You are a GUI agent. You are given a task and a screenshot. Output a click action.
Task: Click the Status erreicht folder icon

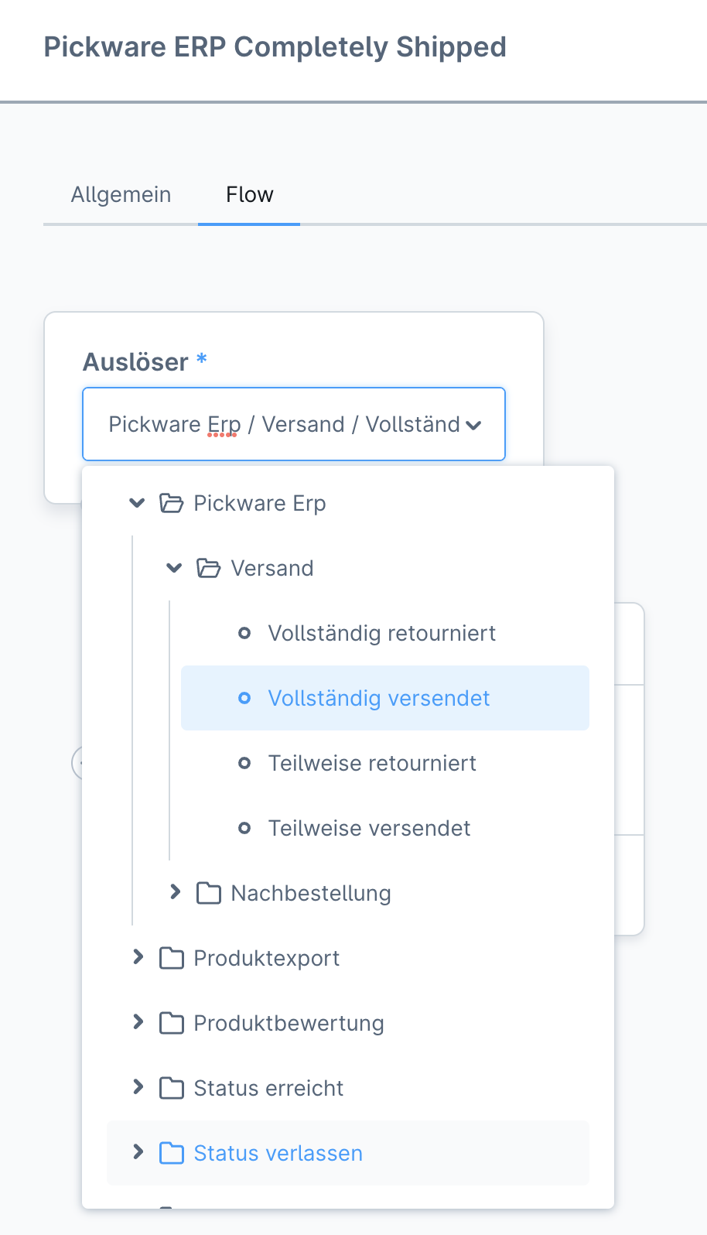[x=171, y=1089]
